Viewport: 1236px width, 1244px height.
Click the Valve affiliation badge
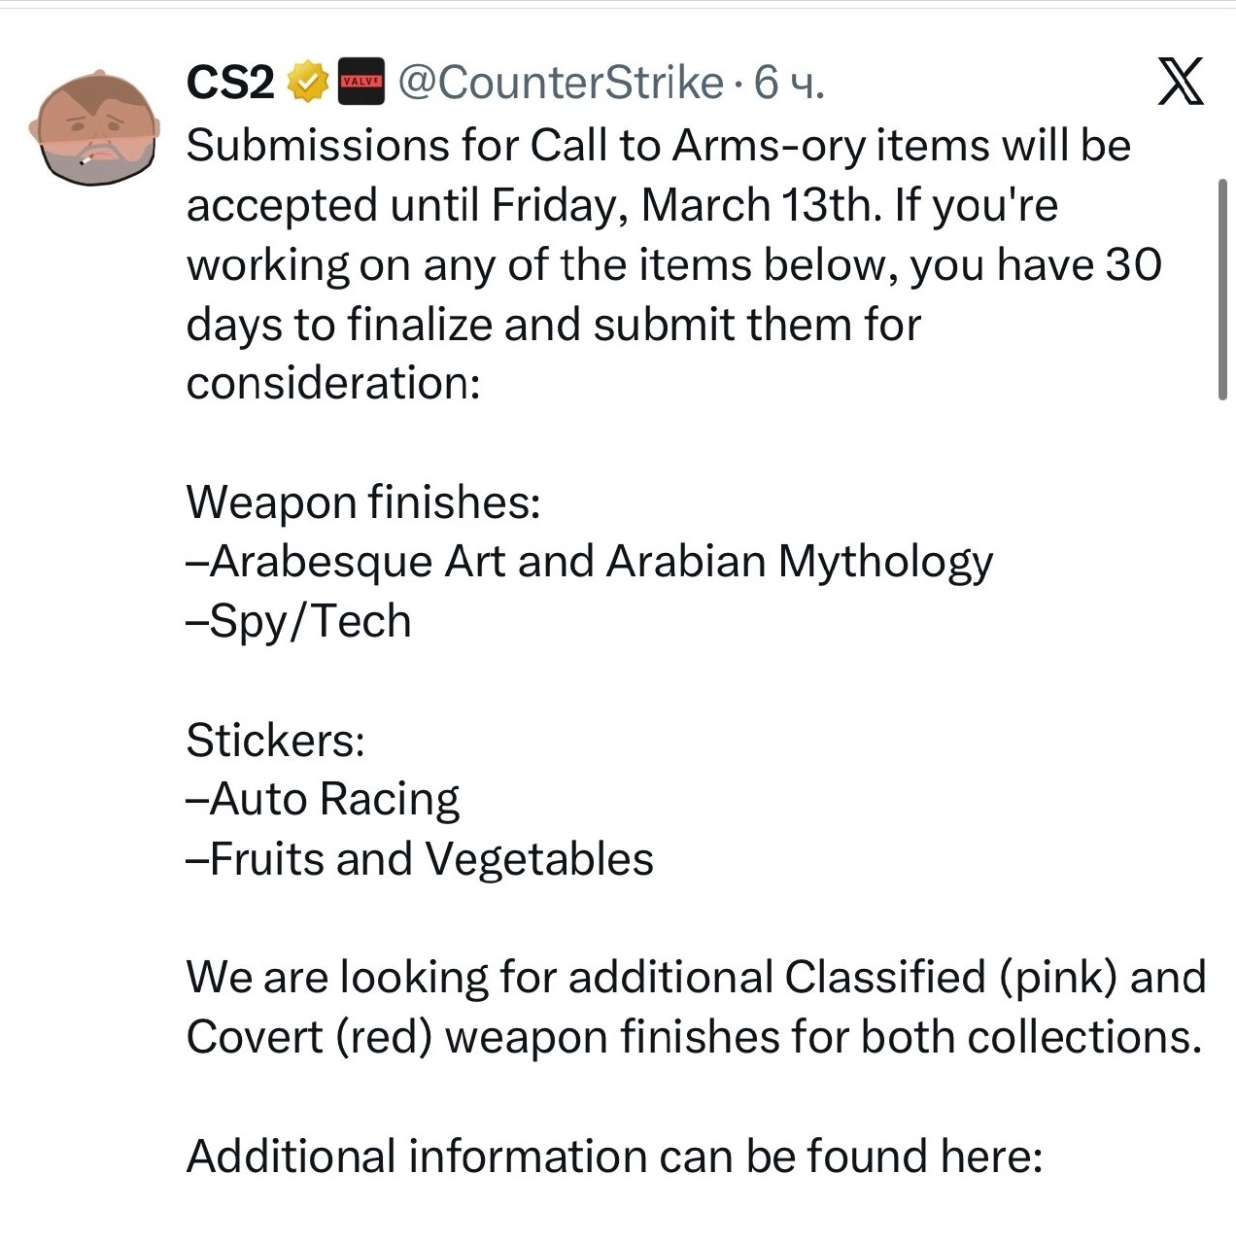click(360, 84)
